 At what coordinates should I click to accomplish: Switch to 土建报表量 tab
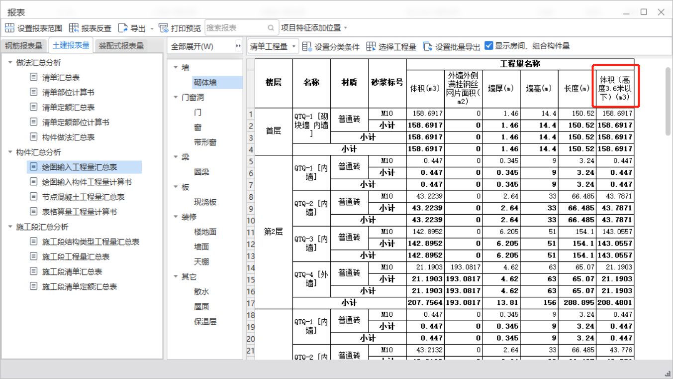tap(71, 45)
